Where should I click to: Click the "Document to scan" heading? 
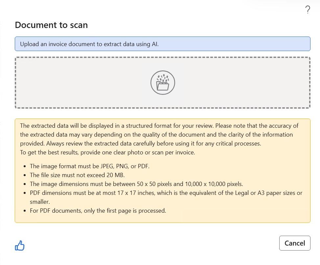[52, 25]
